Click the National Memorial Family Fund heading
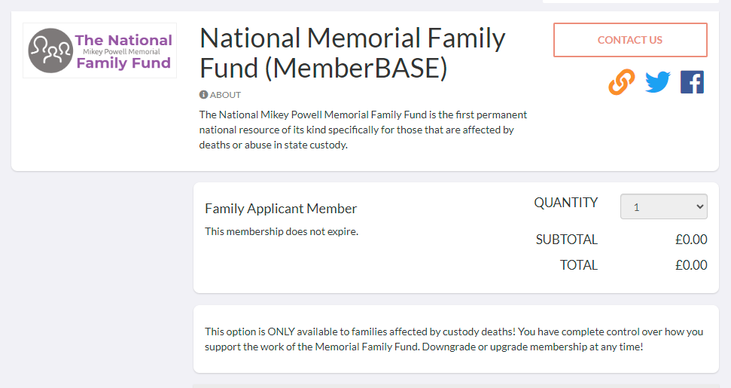The image size is (731, 388). [x=352, y=53]
